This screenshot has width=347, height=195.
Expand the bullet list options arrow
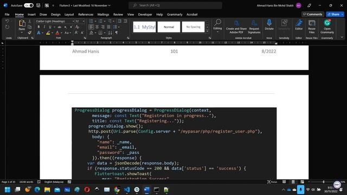tap(95, 21)
